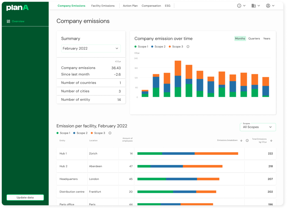Open the user account icon menu

268,6
